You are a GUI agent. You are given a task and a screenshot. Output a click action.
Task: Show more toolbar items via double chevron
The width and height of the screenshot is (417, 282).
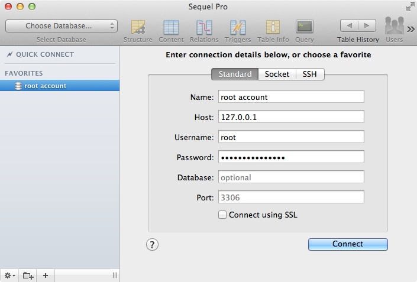click(410, 29)
